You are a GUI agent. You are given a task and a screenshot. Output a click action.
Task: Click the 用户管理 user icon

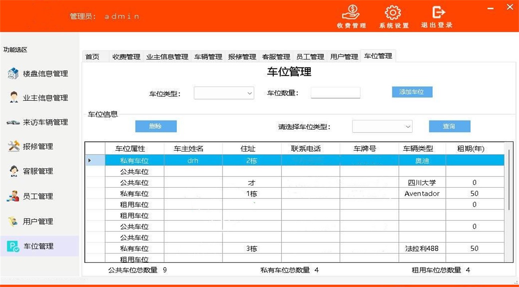point(14,221)
